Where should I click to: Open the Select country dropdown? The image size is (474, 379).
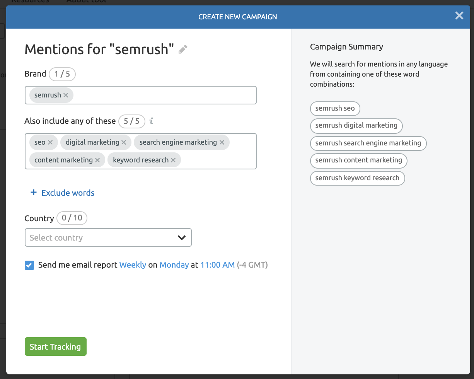(108, 238)
